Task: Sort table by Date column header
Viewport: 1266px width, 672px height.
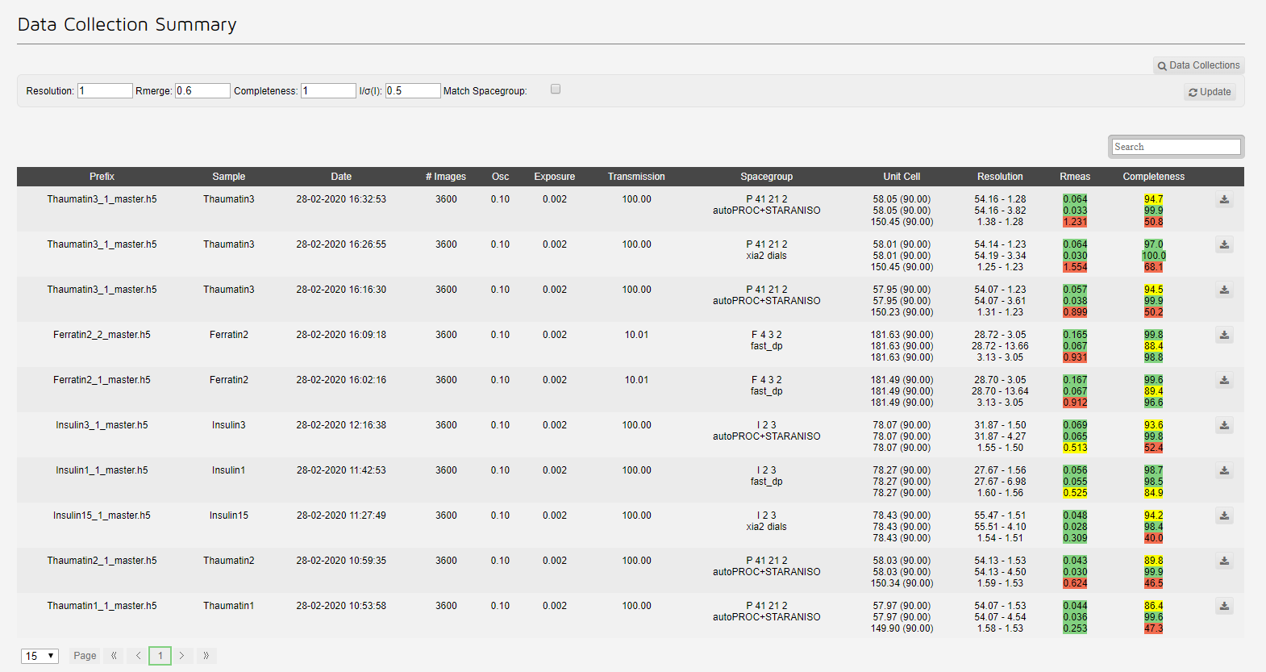Action: (x=341, y=177)
